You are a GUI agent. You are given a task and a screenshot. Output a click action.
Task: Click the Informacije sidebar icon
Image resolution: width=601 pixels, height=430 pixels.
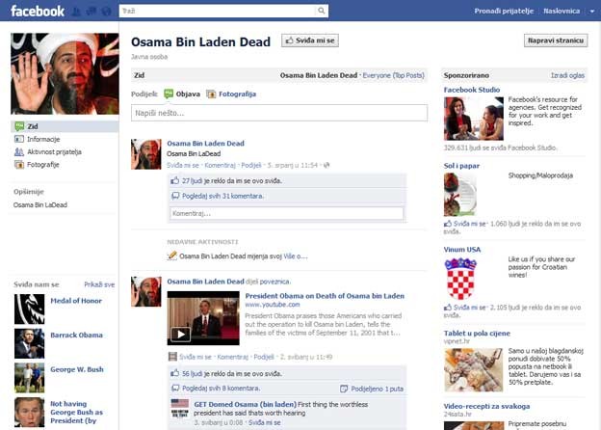[19, 139]
